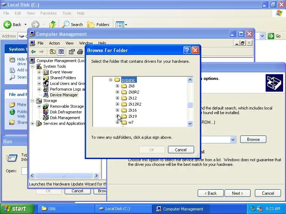Click the system tray clock
Viewport: 286px width, 214px height.
point(273,209)
